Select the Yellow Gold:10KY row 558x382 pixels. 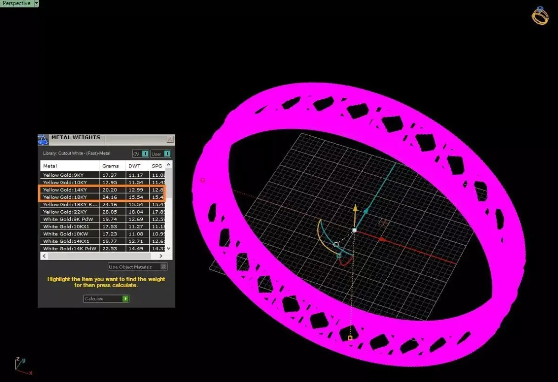[103, 182]
